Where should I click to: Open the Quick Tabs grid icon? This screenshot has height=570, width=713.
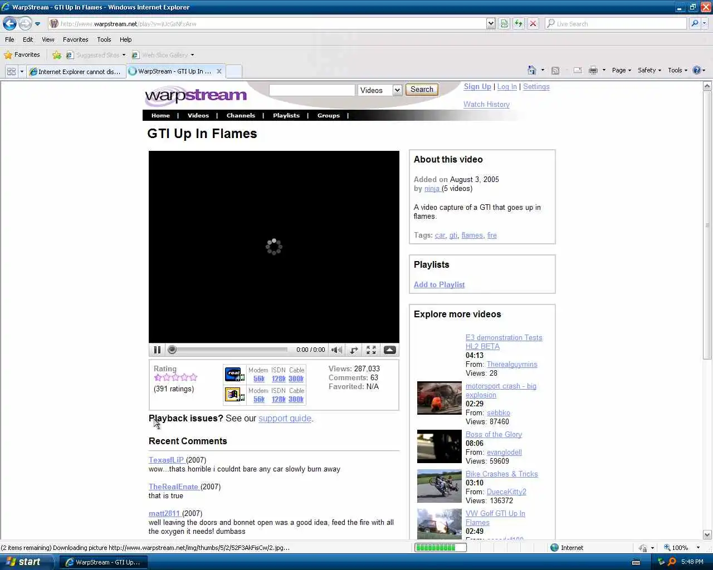11,71
